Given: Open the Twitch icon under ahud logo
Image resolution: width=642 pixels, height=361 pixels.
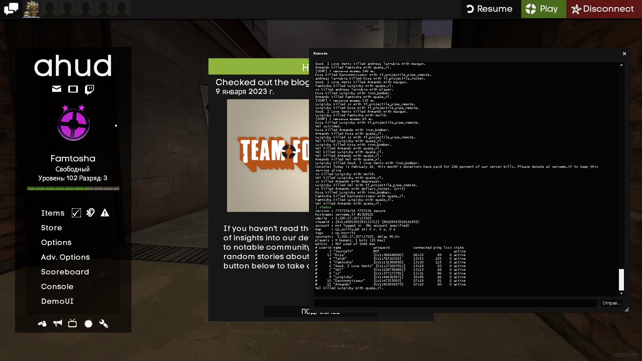Looking at the screenshot, I should pyautogui.click(x=89, y=90).
